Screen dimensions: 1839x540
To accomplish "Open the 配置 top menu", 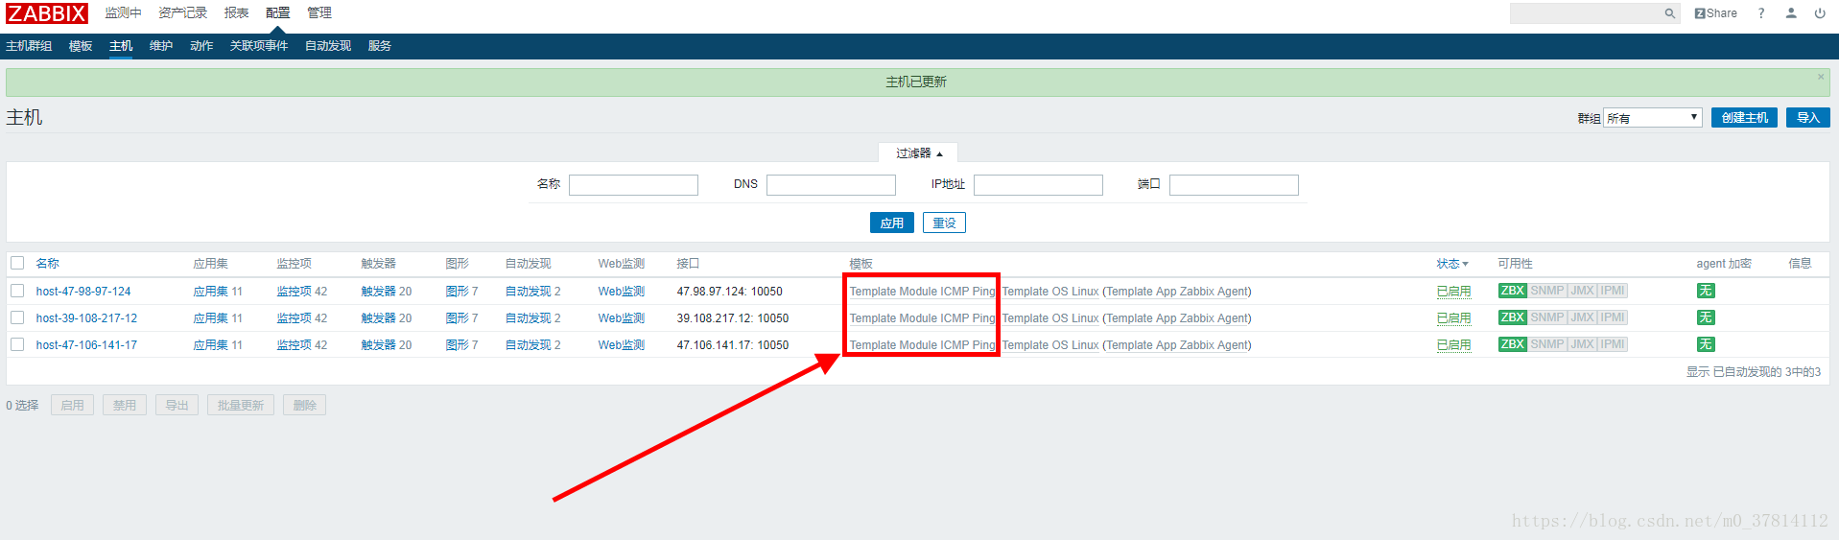I will pos(277,13).
